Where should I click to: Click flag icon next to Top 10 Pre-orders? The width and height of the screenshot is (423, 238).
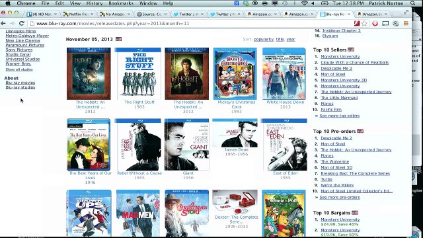tap(360, 131)
